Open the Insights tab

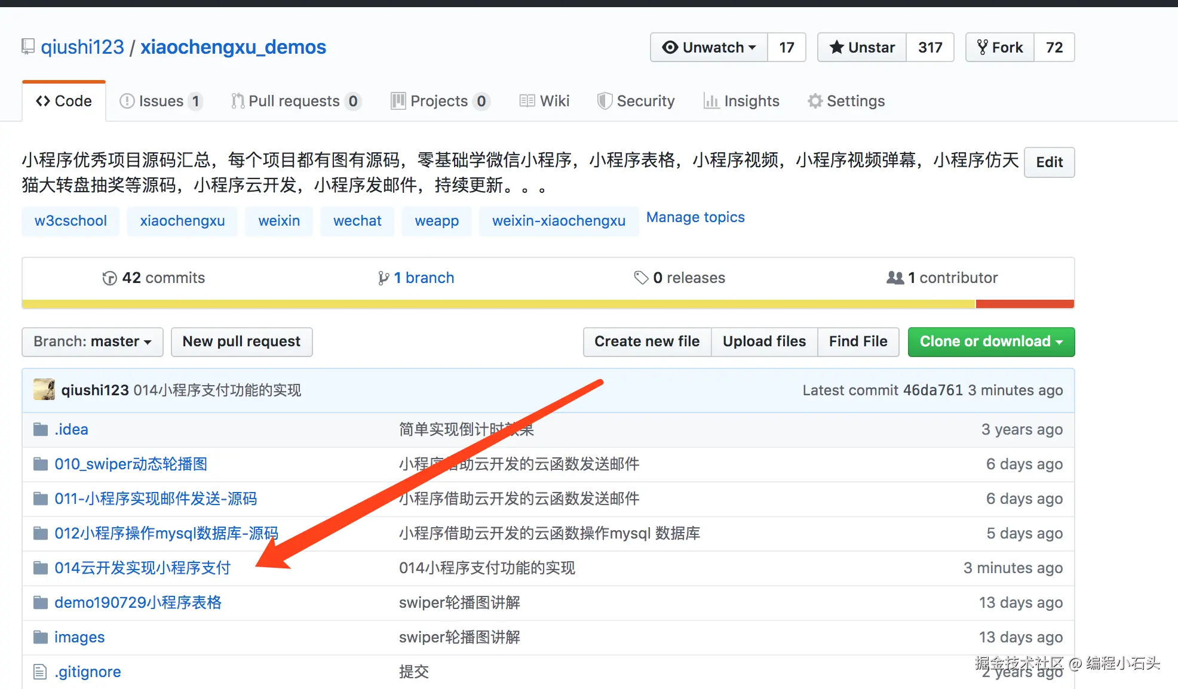click(x=741, y=101)
